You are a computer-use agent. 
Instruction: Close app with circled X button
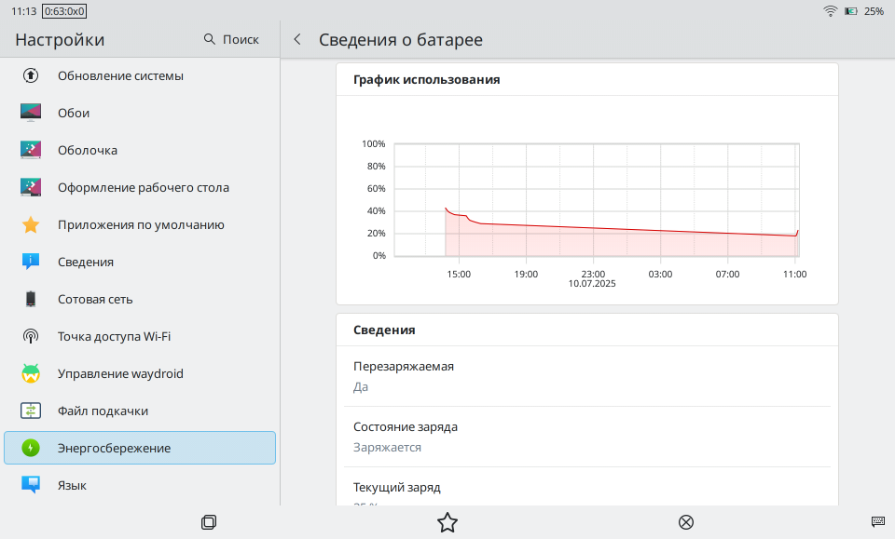tap(686, 522)
